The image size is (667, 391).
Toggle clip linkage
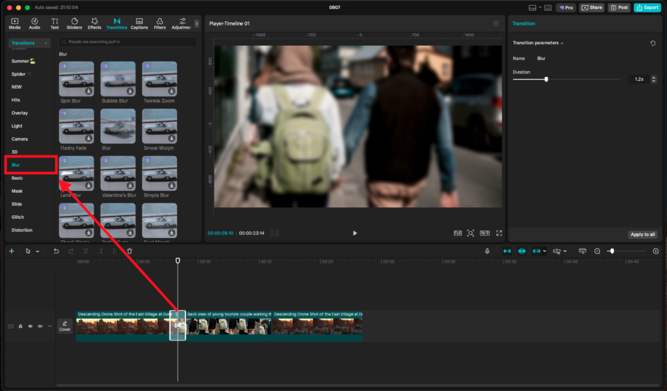point(536,251)
